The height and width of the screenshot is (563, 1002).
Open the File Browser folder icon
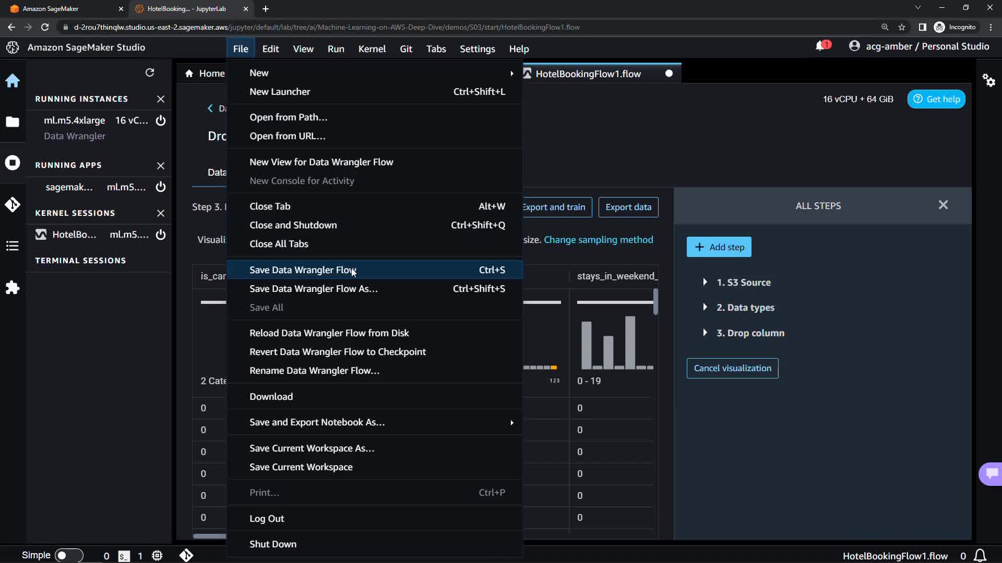tap(13, 122)
